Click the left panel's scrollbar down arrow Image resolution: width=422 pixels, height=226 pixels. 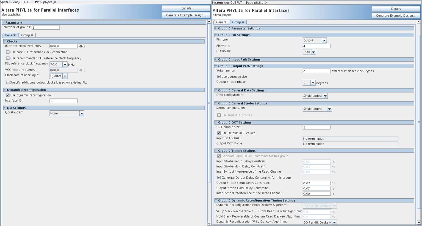point(209,224)
